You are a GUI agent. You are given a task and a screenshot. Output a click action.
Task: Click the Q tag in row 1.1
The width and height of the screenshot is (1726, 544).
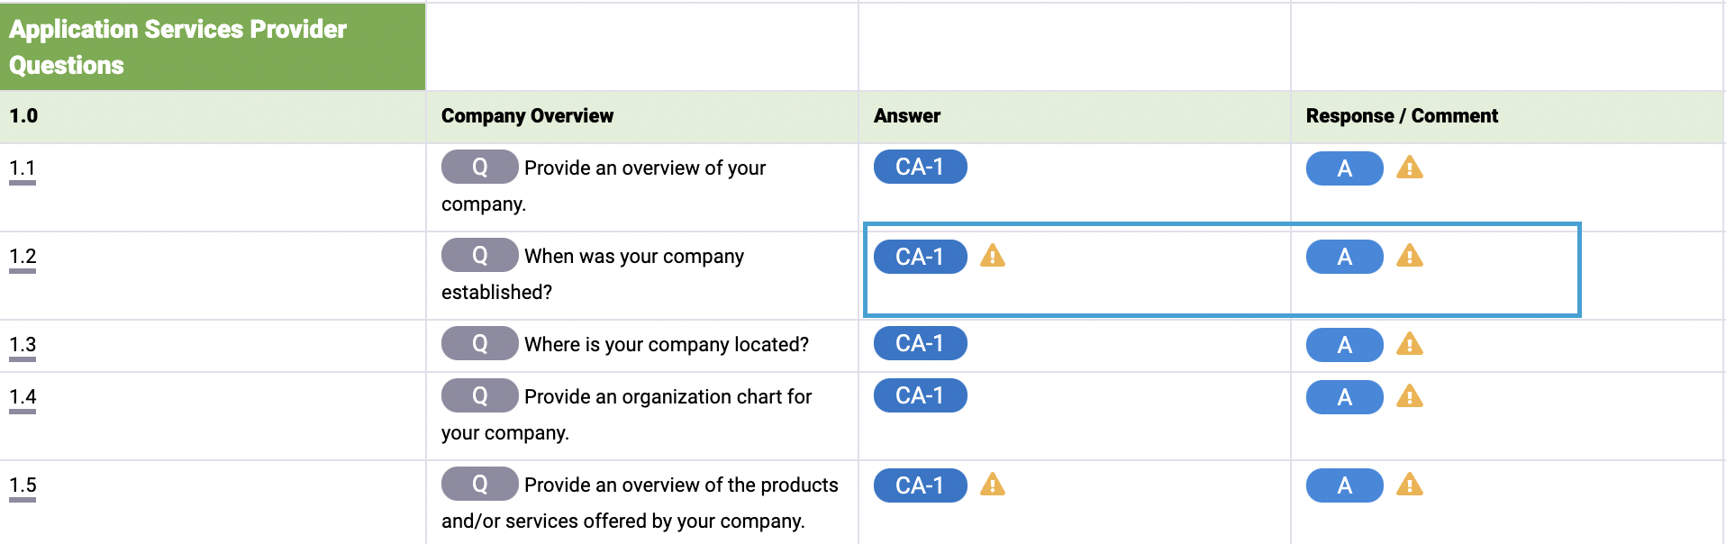pos(479,167)
